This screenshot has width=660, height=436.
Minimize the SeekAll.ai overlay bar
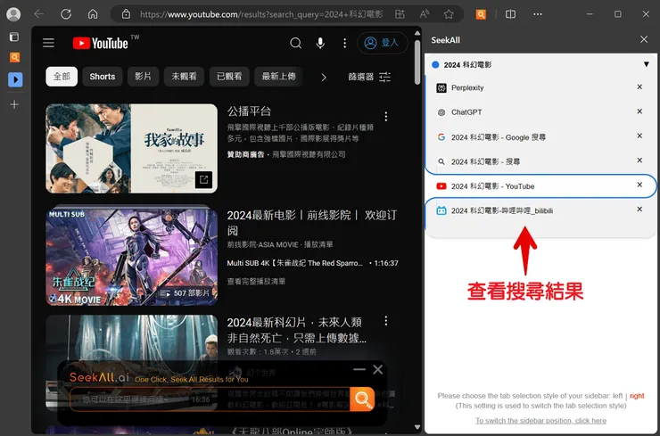coord(359,369)
